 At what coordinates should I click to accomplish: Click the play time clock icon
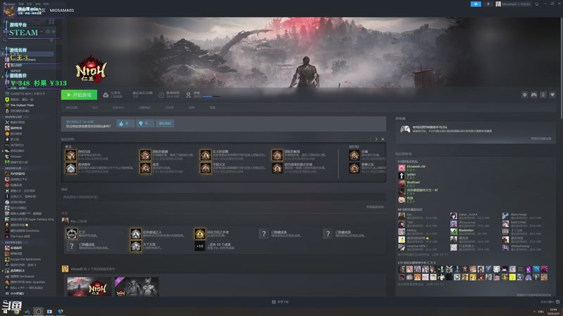[x=161, y=95]
